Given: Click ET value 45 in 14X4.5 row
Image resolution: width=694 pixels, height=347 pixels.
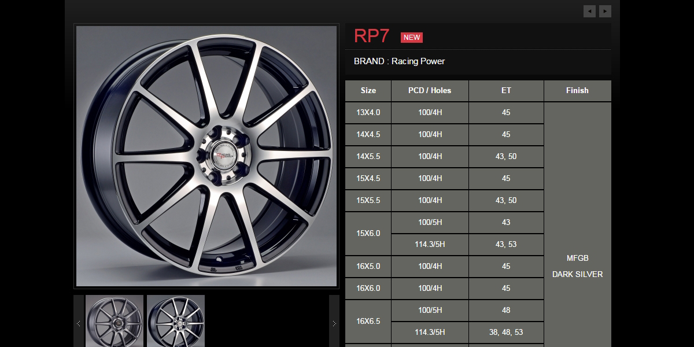Looking at the screenshot, I should coord(506,135).
